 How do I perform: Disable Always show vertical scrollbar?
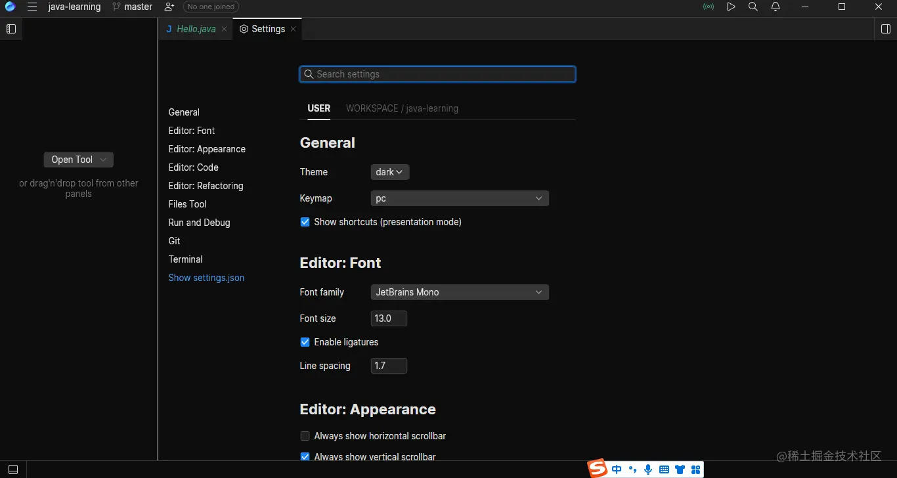click(x=305, y=457)
